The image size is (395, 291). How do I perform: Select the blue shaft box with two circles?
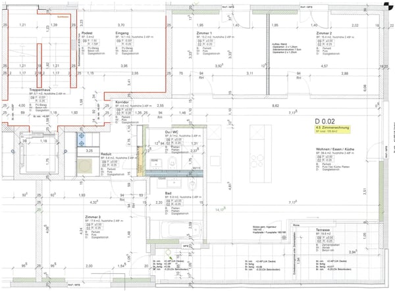tap(81, 139)
